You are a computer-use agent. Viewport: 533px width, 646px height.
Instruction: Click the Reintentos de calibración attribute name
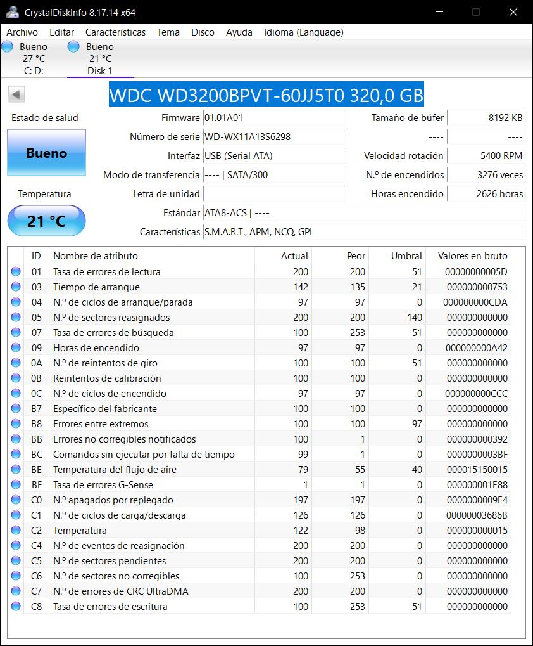107,378
